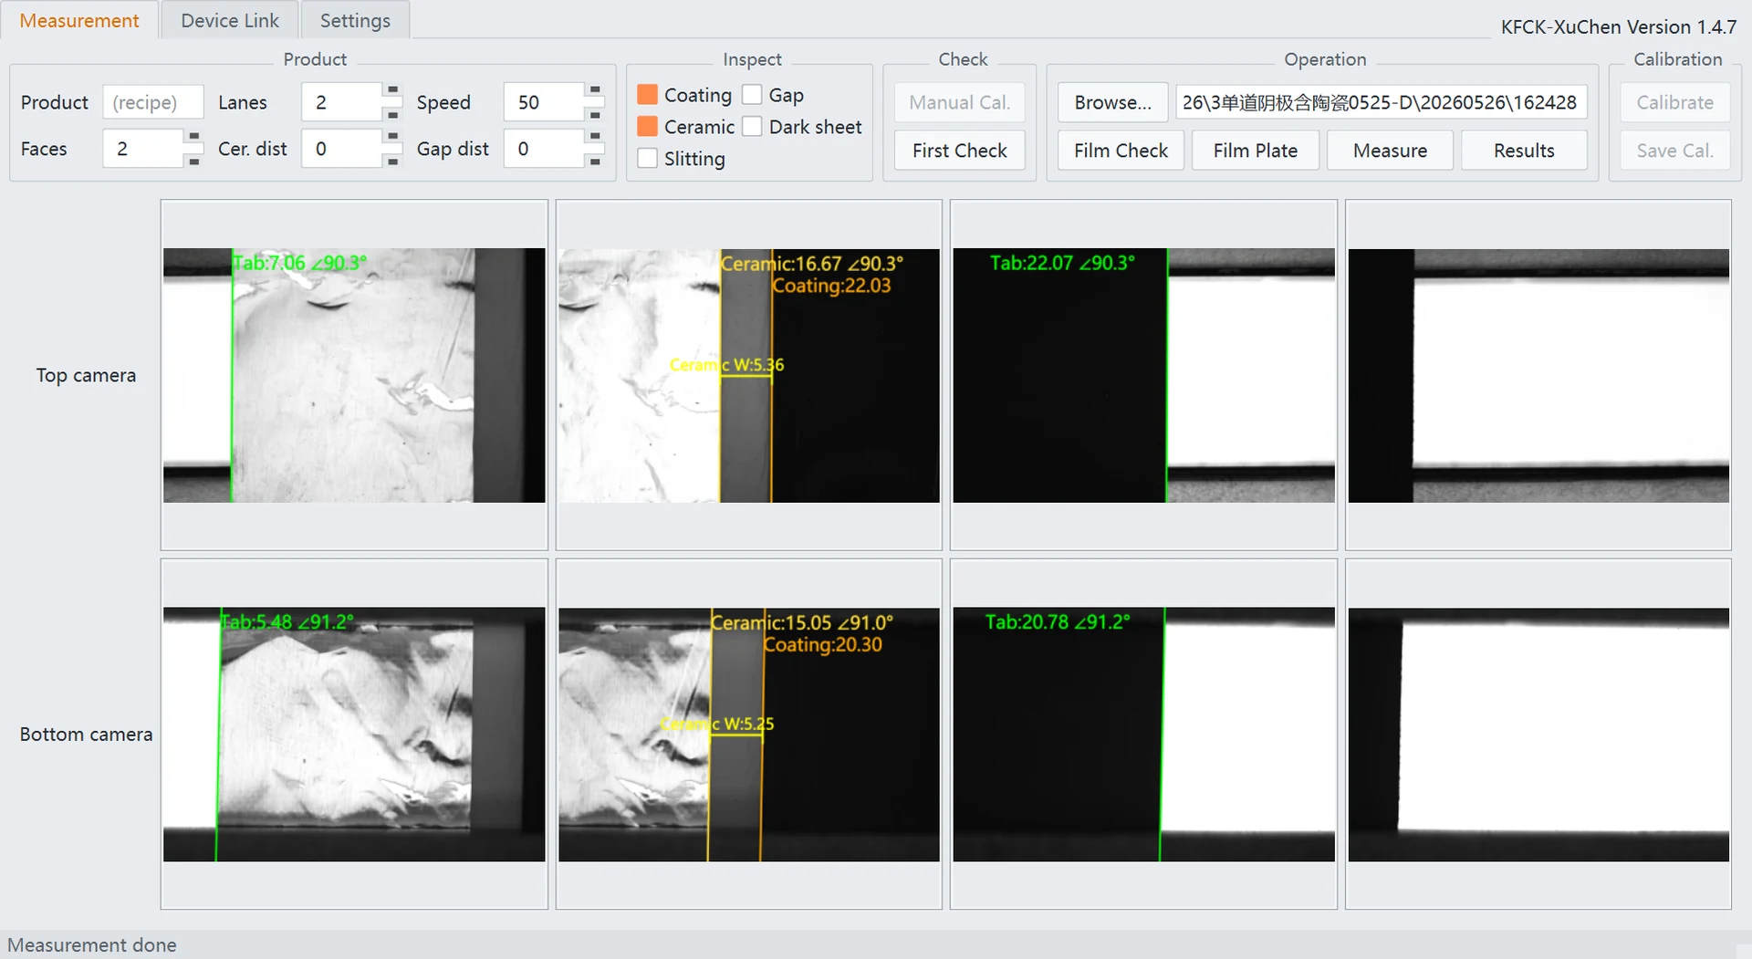Select top camera image with Tab:22.07

1143,375
